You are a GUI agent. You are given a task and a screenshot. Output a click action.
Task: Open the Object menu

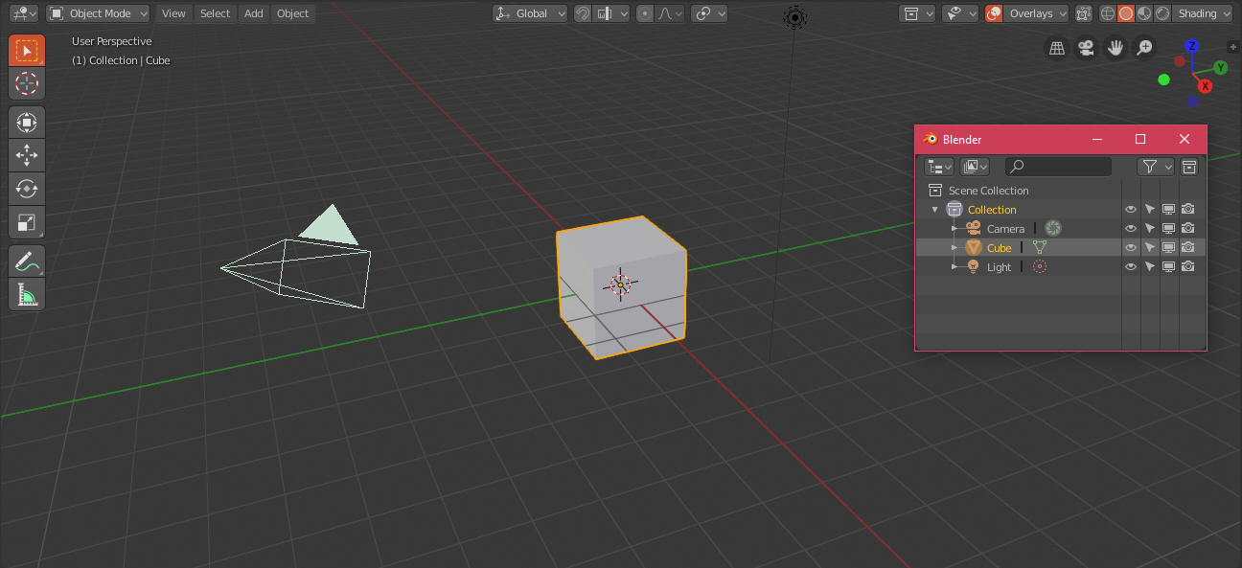tap(292, 13)
